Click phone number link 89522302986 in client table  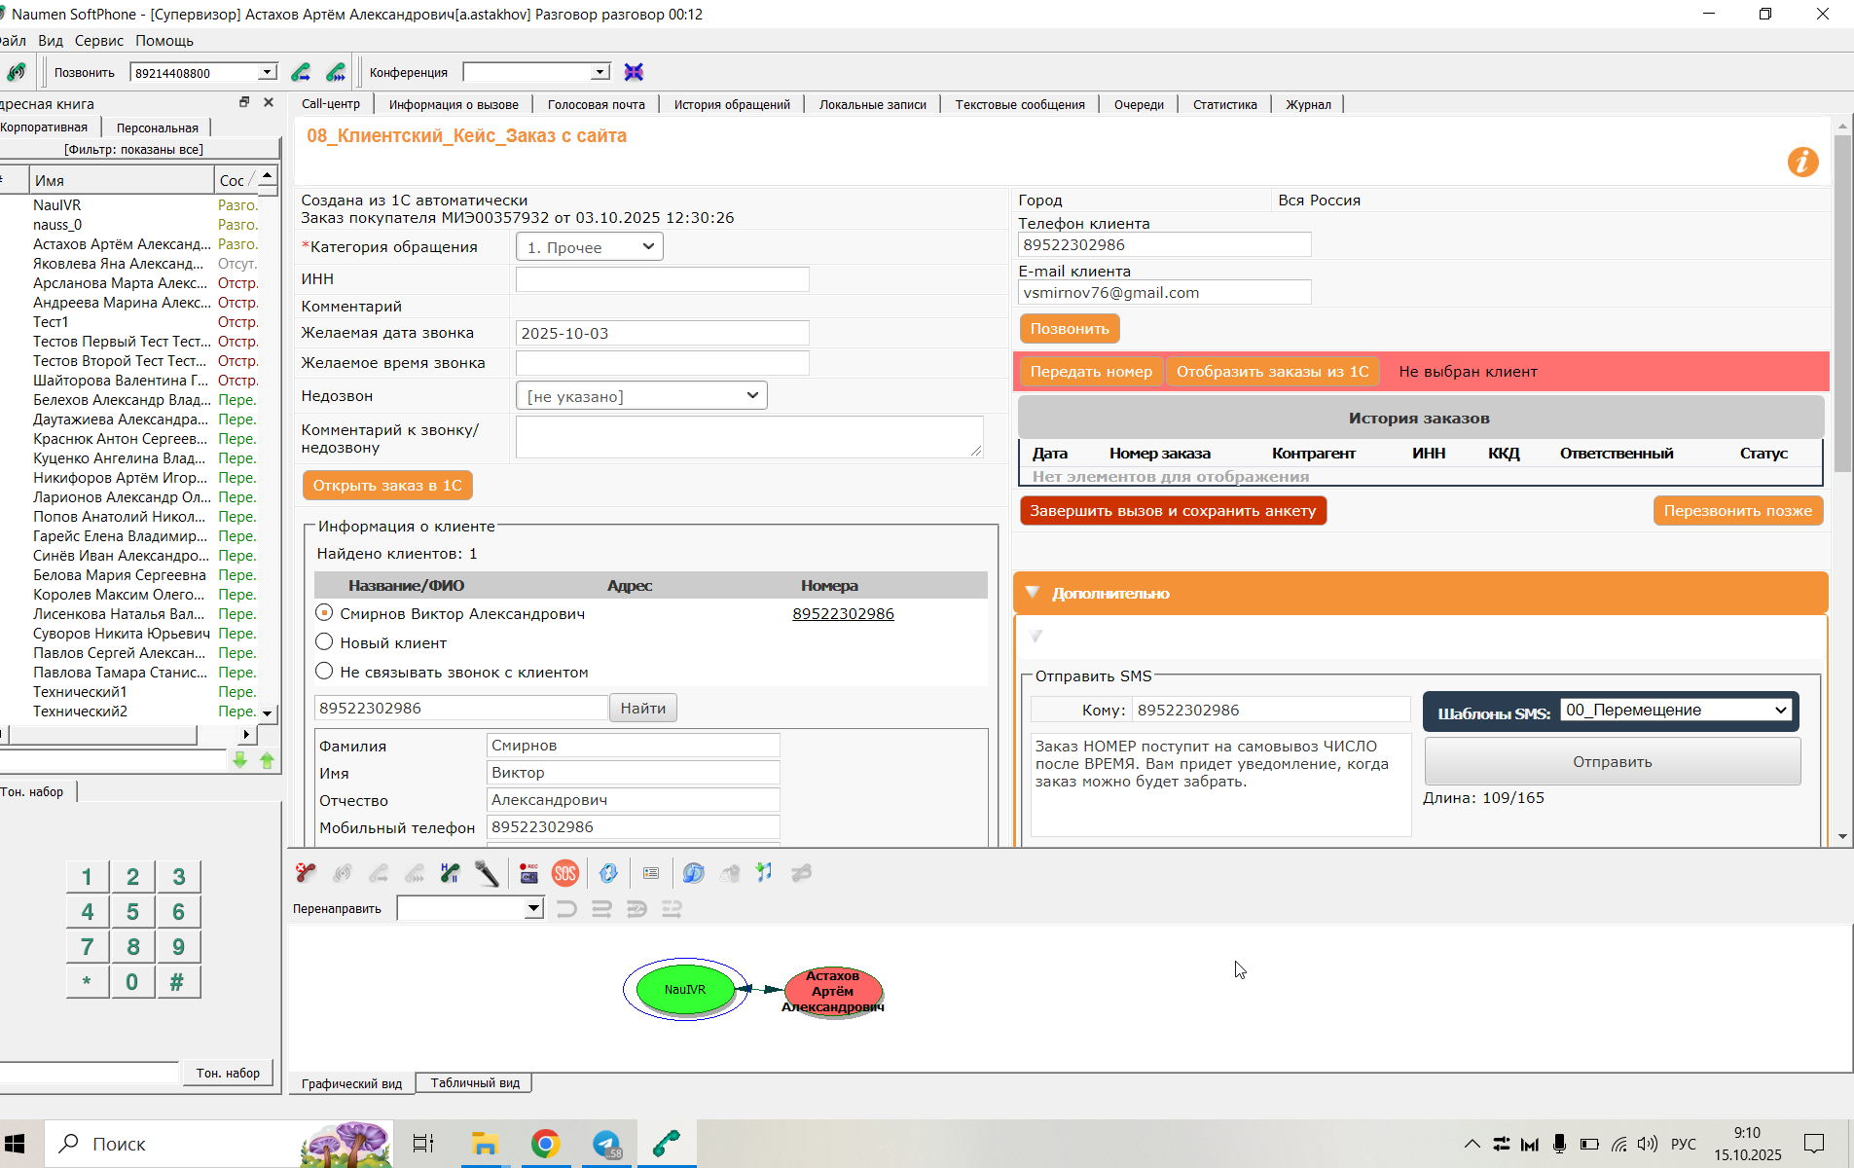843,614
